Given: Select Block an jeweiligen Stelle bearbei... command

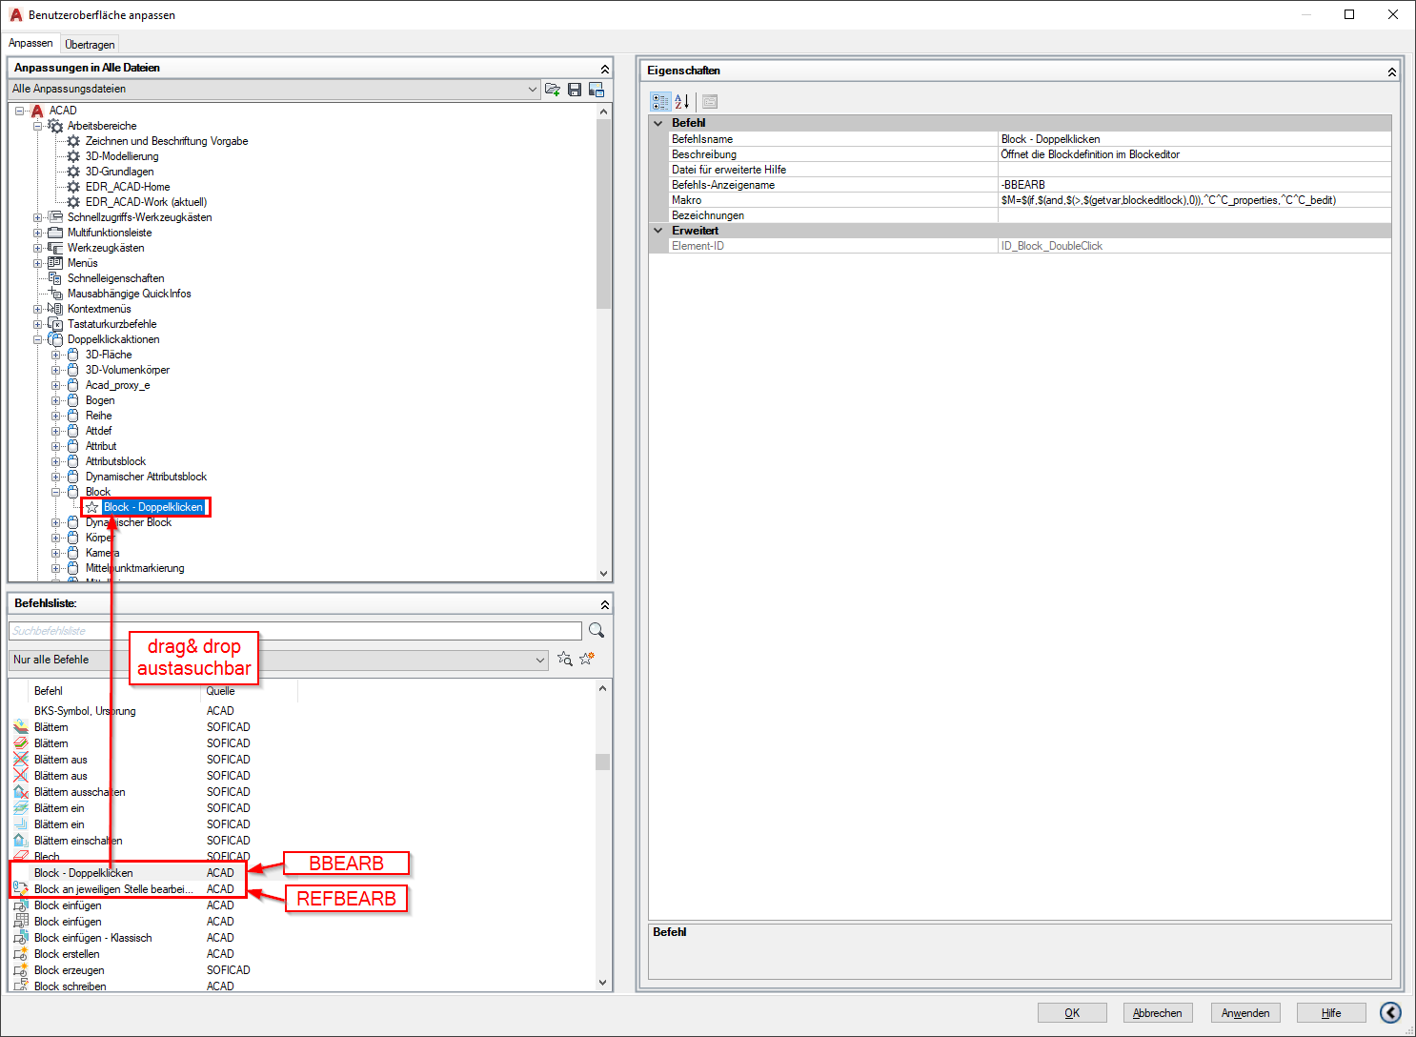Looking at the screenshot, I should (x=113, y=889).
